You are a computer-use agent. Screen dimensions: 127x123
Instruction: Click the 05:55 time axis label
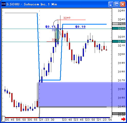[x=33, y=120]
